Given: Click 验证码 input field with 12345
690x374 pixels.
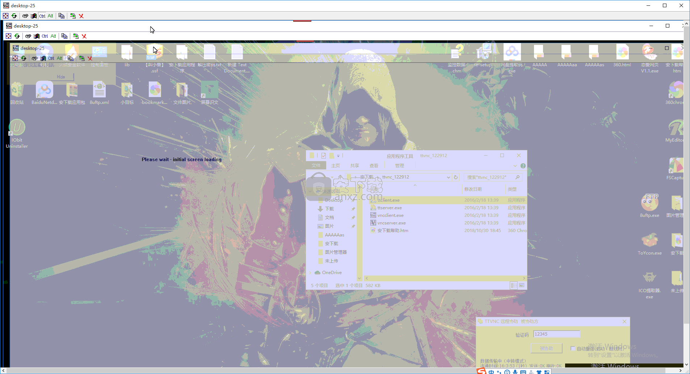Looking at the screenshot, I should [556, 334].
